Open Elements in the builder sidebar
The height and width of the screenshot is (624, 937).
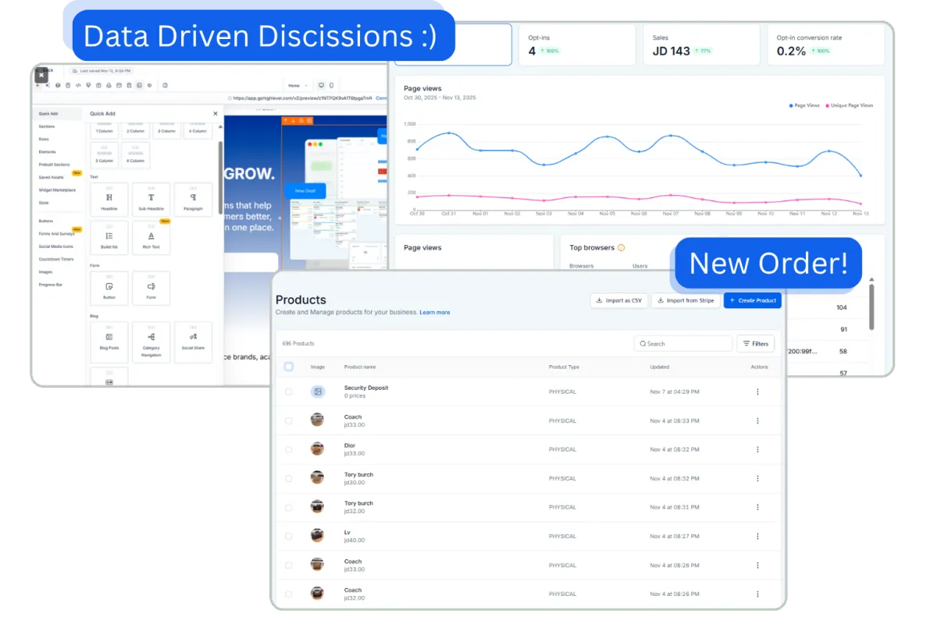48,151
